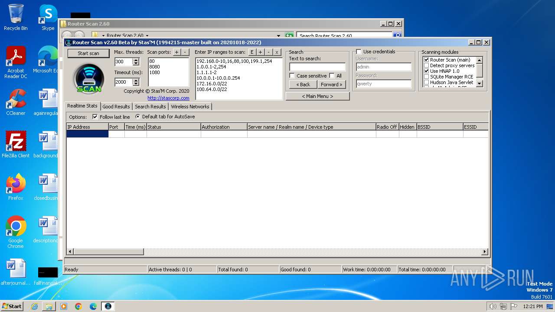Launch Skype desktop shortcut

pyautogui.click(x=48, y=17)
